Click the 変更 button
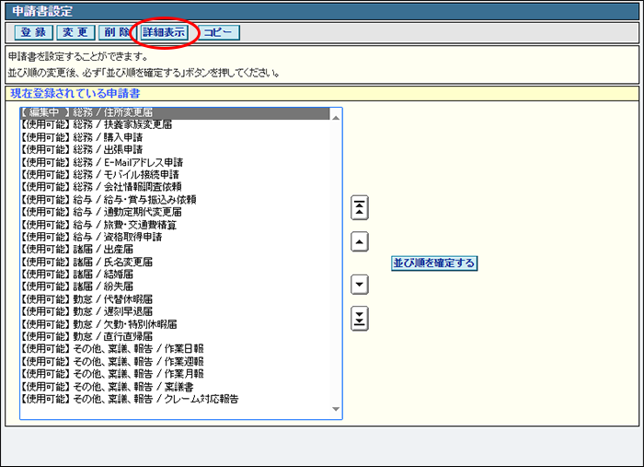 pyautogui.click(x=75, y=32)
